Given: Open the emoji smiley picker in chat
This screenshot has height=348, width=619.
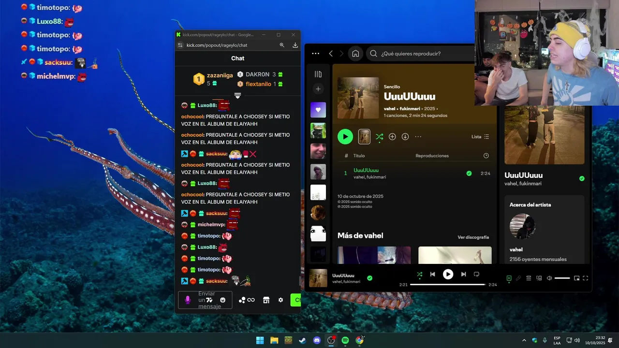Looking at the screenshot, I should (x=223, y=300).
